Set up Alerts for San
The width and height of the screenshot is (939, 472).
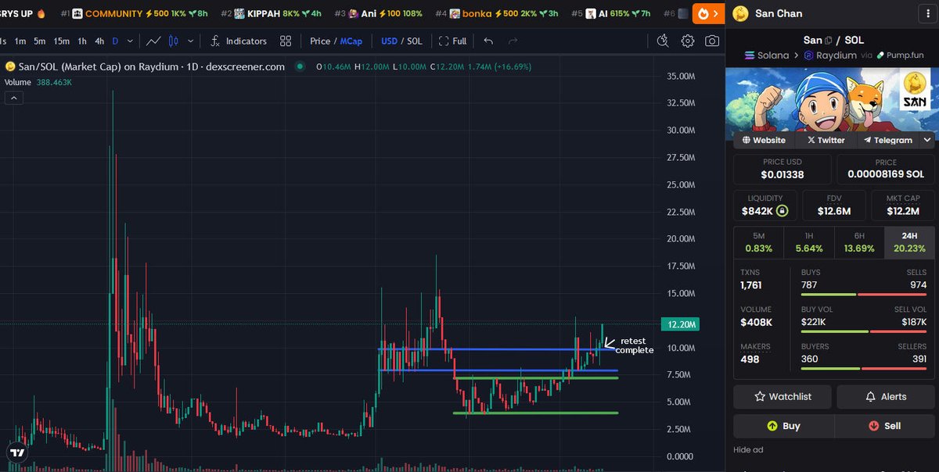[x=885, y=396]
